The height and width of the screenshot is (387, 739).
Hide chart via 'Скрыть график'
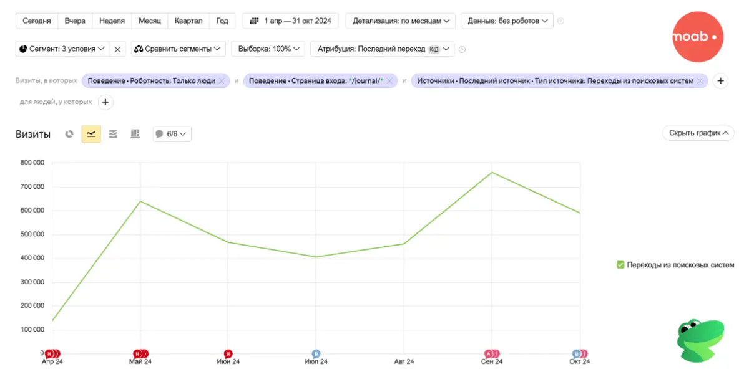pos(698,133)
